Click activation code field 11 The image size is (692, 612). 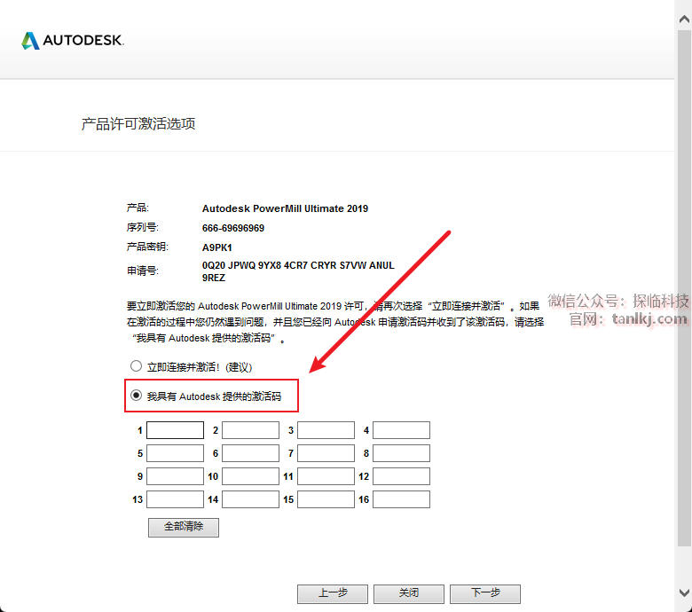[x=326, y=476]
